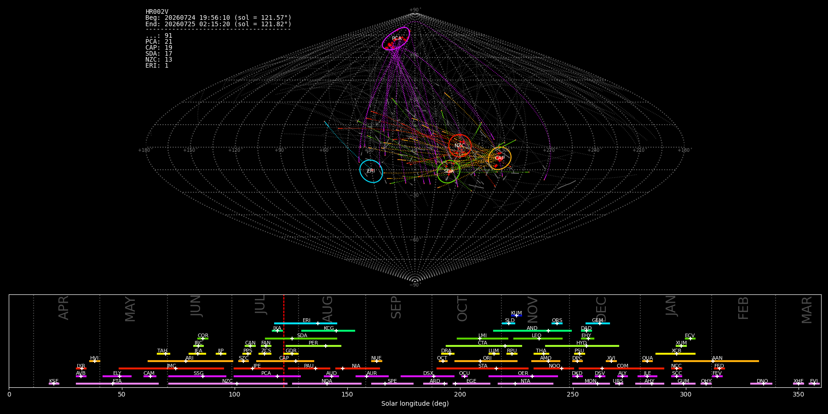This screenshot has width=828, height=414.
Task: Select the green AND shower bar
Action: pos(532,331)
